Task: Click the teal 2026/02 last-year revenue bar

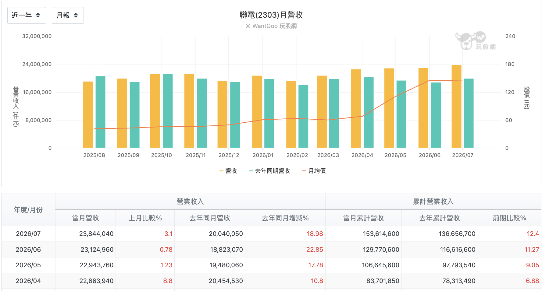Action: pyautogui.click(x=303, y=116)
